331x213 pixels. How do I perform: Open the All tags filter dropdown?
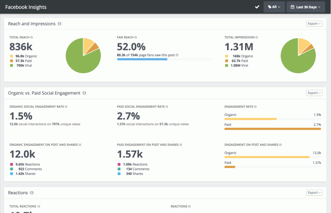[x=274, y=7]
